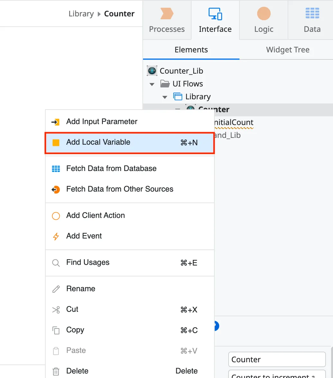Select Fetch Data from Database

pyautogui.click(x=111, y=168)
